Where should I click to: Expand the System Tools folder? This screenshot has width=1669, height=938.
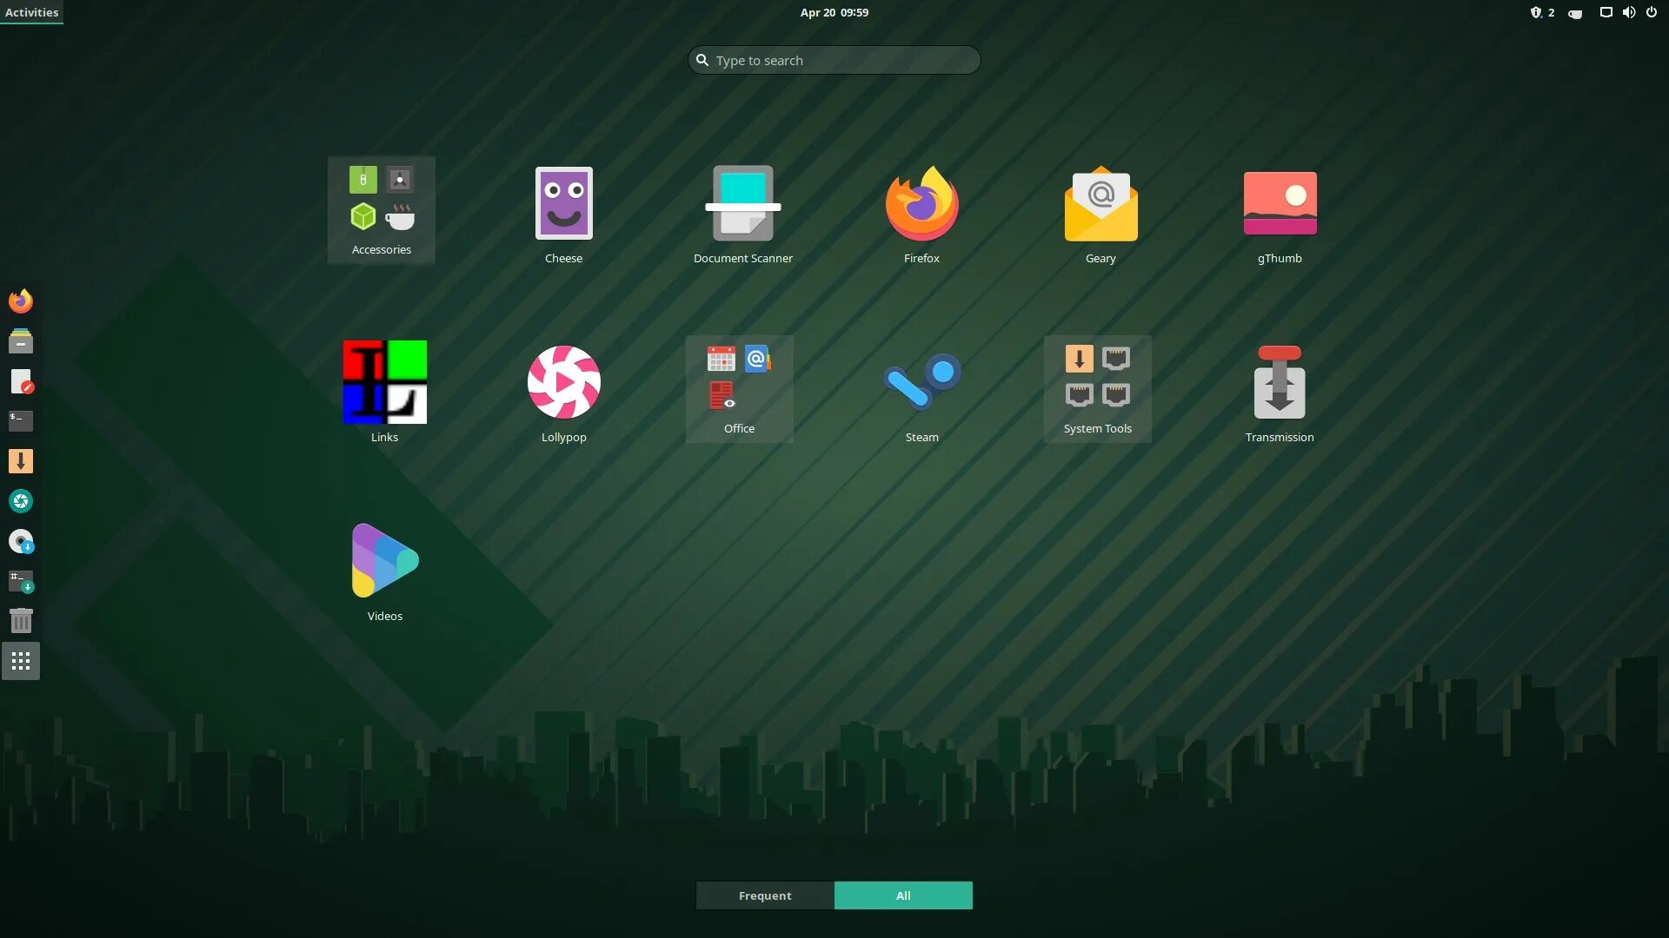(x=1097, y=388)
